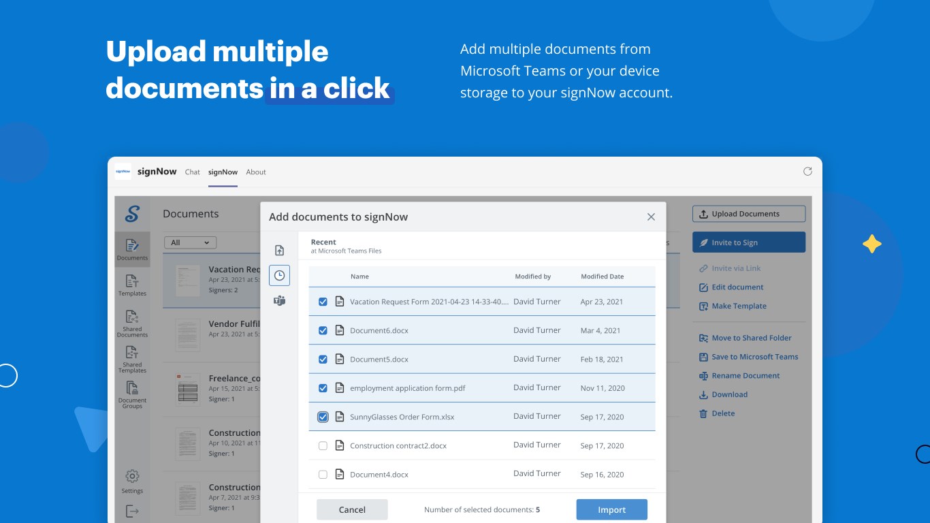This screenshot has width=930, height=523.
Task: Uncheck employment application form.pdf checkbox
Action: point(323,388)
